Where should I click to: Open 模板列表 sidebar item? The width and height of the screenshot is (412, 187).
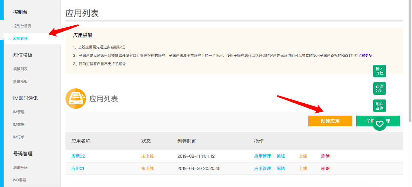tap(20, 69)
